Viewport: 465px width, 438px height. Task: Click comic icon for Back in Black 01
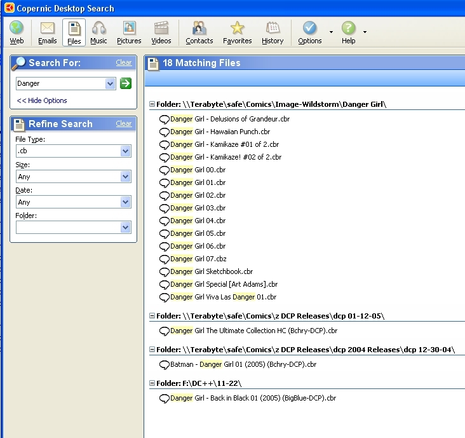point(165,399)
